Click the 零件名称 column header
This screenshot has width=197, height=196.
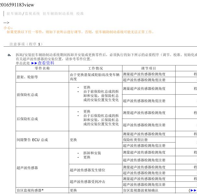coord(42,68)
